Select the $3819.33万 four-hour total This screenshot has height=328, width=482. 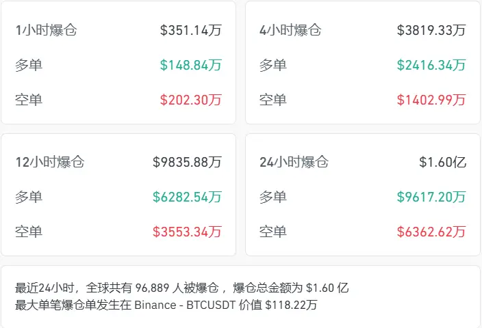[431, 30]
